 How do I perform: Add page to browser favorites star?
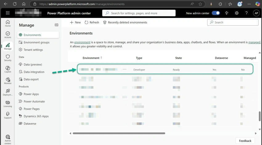pos(200,4)
